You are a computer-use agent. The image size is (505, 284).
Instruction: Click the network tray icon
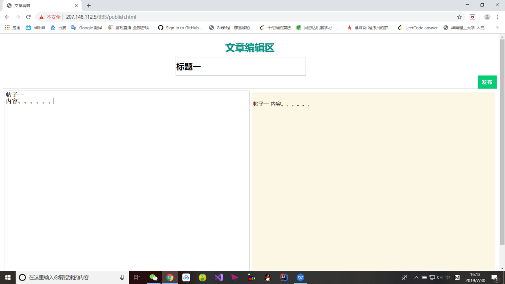pyautogui.click(x=432, y=277)
